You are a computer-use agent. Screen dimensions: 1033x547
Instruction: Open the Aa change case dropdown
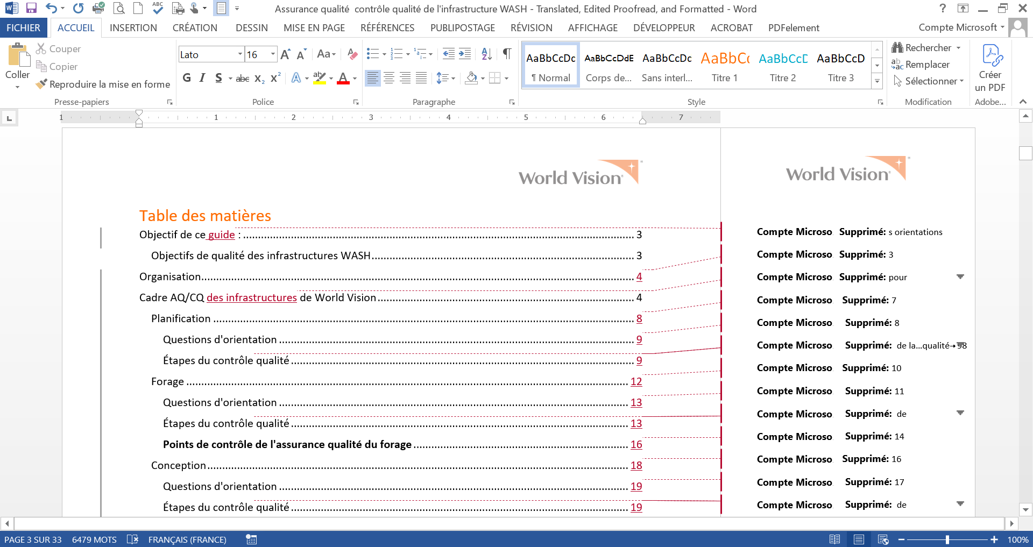tap(326, 54)
